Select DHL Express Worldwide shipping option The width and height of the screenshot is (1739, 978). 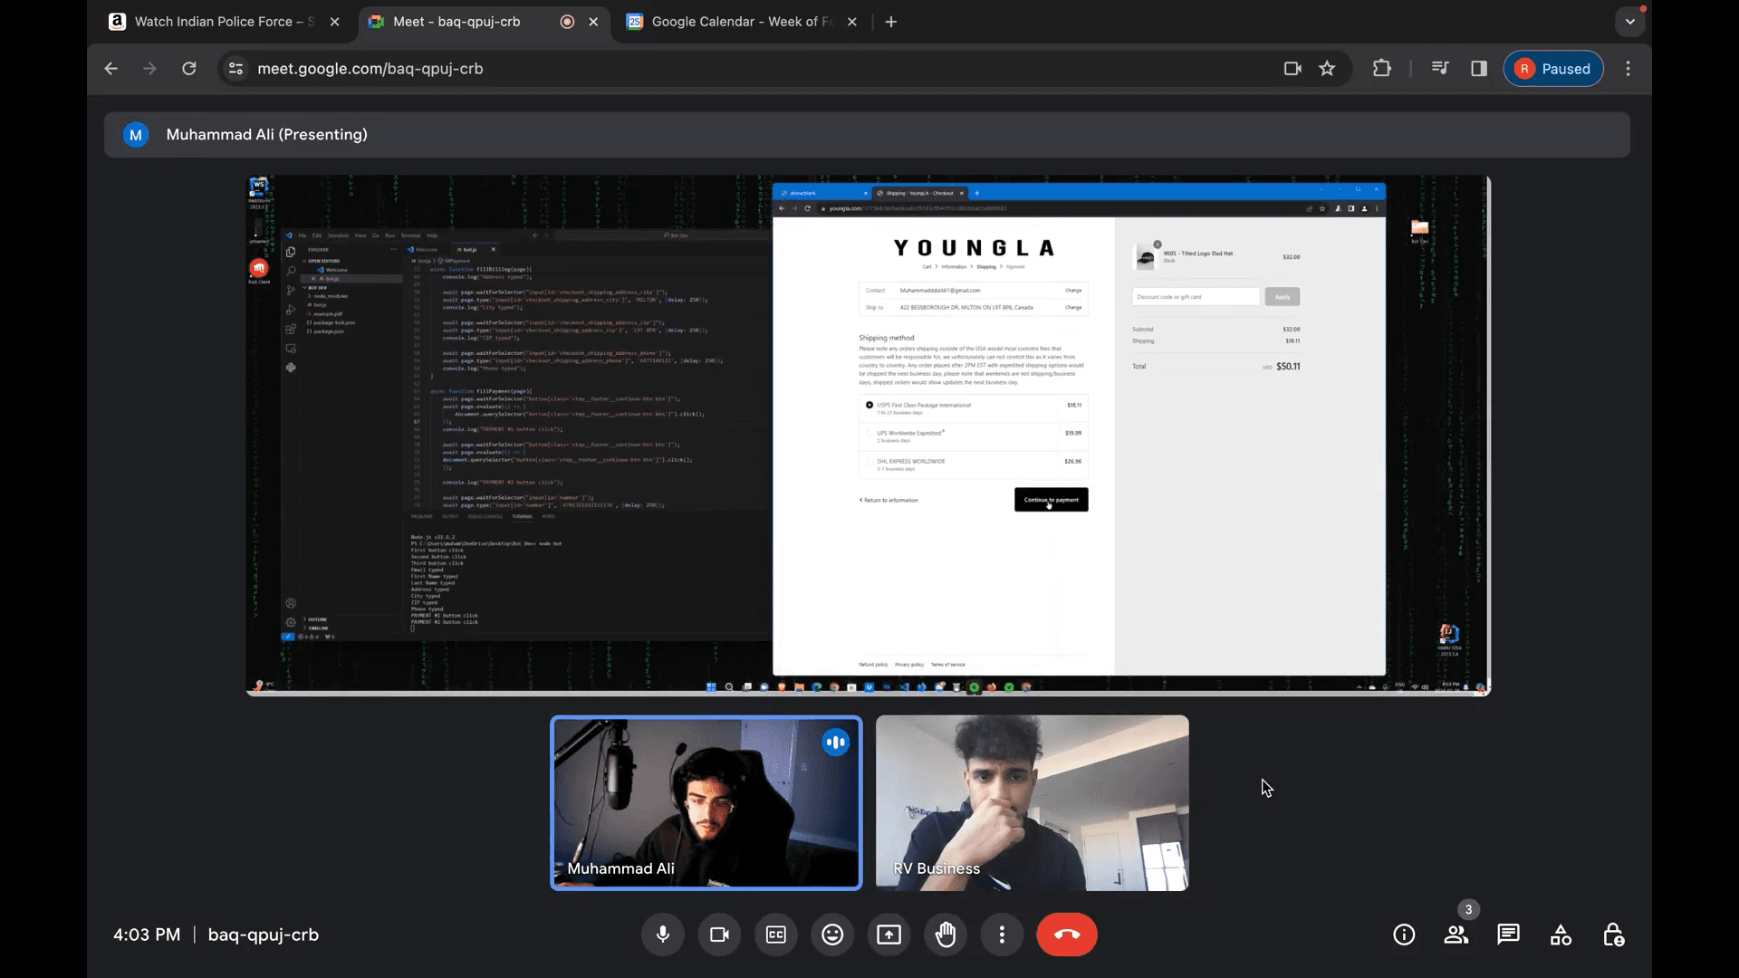click(x=973, y=464)
